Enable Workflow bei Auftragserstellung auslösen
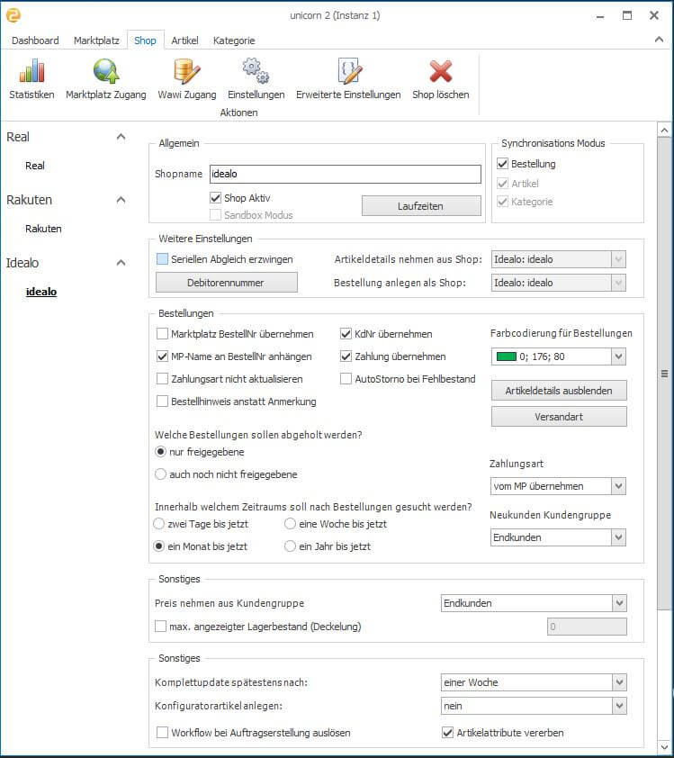The height and width of the screenshot is (758, 674). [162, 733]
